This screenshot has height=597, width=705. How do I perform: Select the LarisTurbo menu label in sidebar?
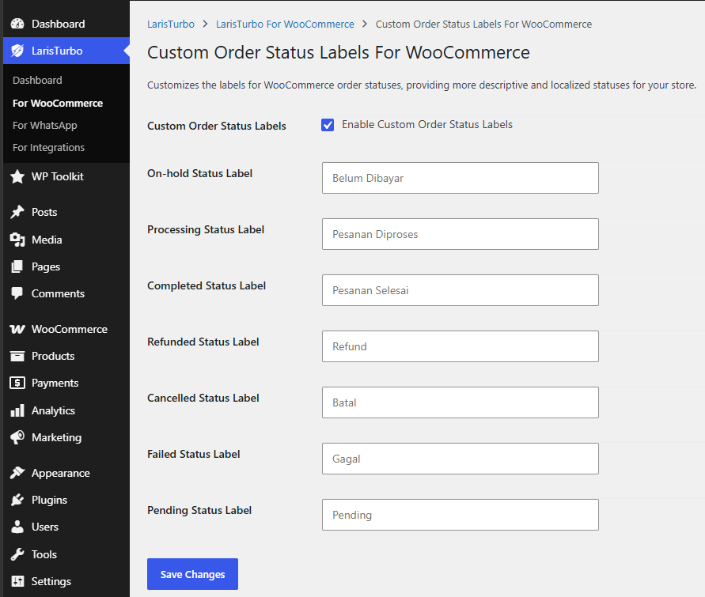[57, 51]
